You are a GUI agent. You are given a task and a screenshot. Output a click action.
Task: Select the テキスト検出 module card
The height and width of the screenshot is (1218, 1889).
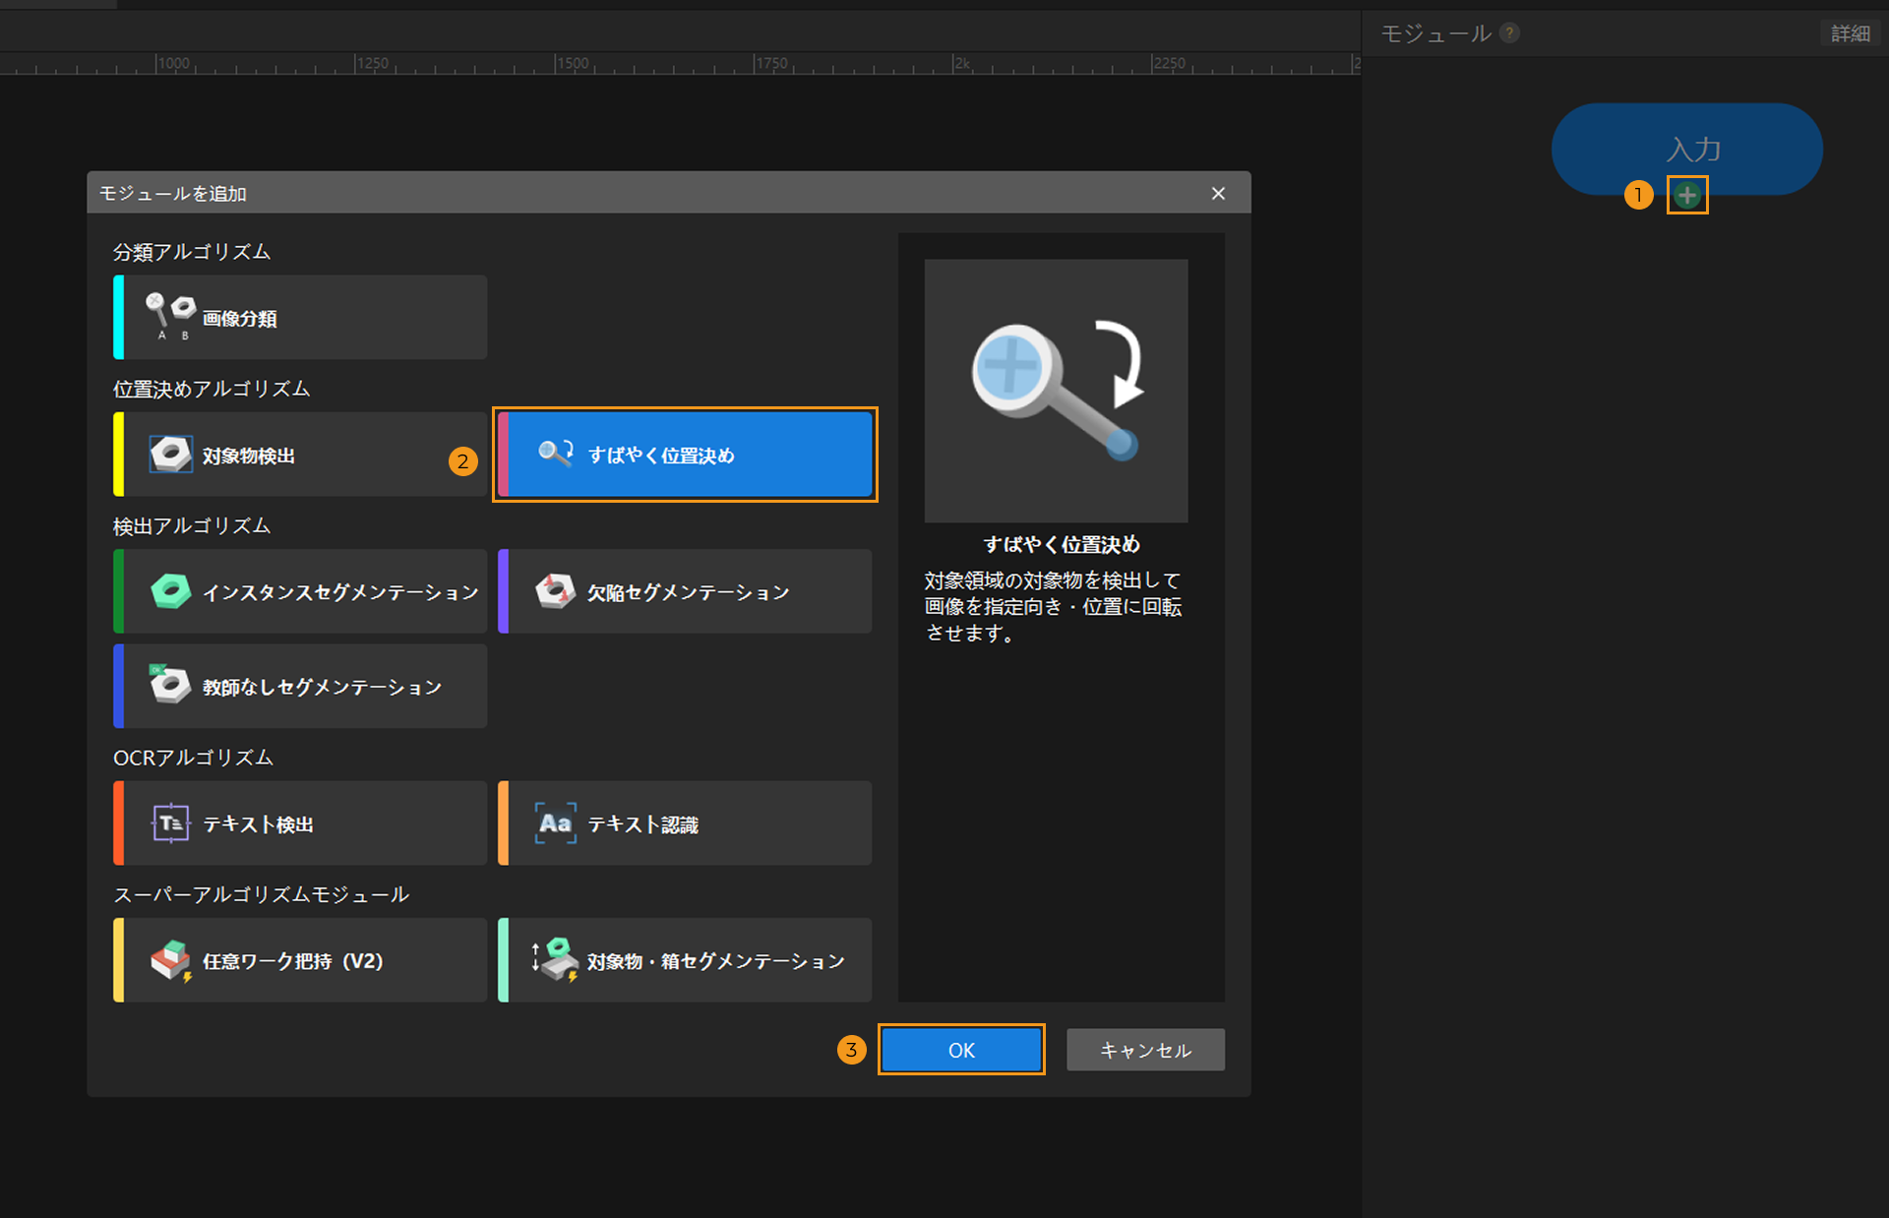[x=300, y=822]
